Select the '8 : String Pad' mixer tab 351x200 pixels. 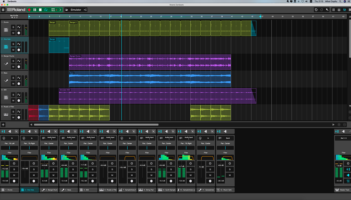coord(147,190)
